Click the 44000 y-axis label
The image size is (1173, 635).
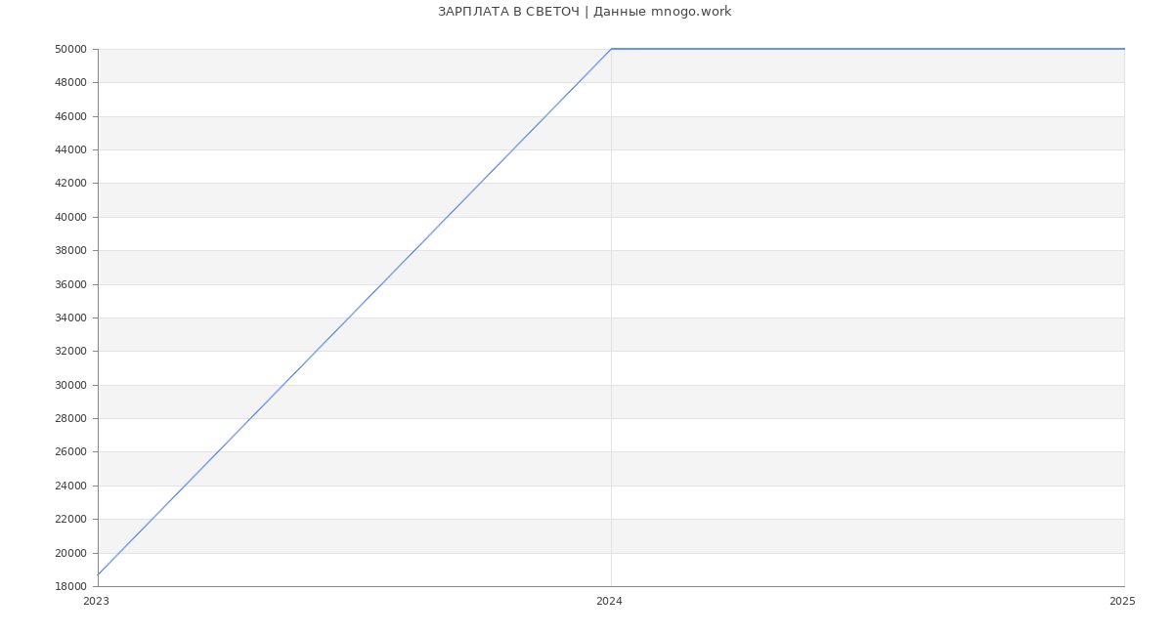coord(70,150)
